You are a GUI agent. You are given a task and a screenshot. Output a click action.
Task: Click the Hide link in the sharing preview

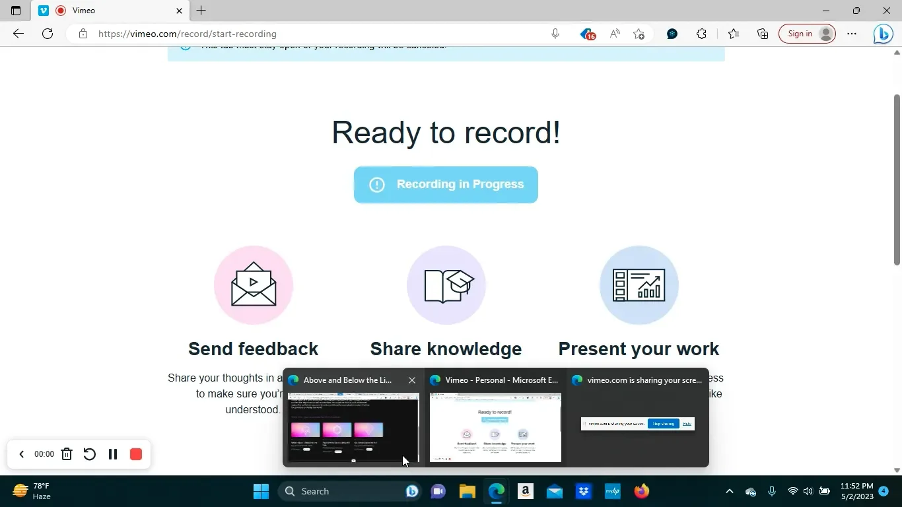tap(687, 424)
